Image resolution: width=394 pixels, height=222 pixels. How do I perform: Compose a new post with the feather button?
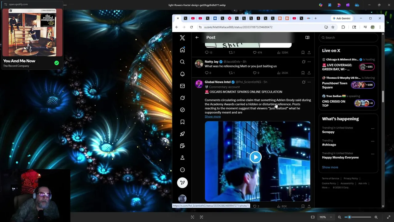182,183
